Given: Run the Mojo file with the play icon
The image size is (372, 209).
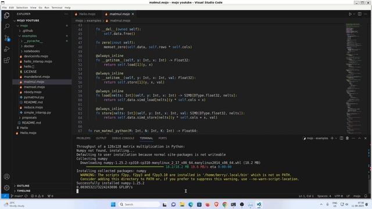Looking at the screenshot, I should coord(350,14).
